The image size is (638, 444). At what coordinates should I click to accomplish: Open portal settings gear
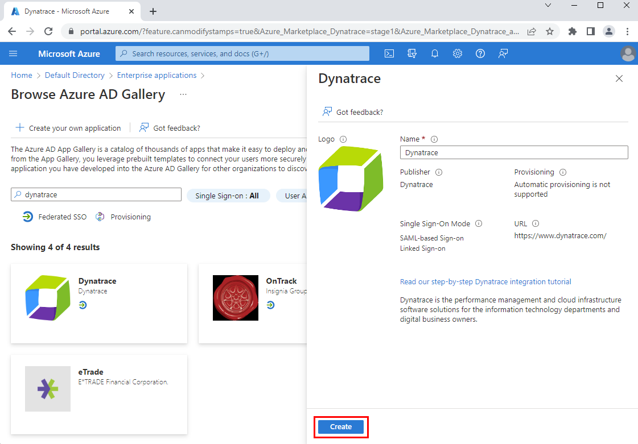(x=458, y=53)
